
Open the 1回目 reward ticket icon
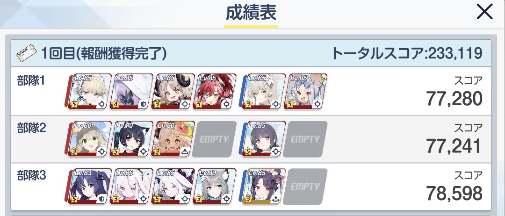coord(26,53)
